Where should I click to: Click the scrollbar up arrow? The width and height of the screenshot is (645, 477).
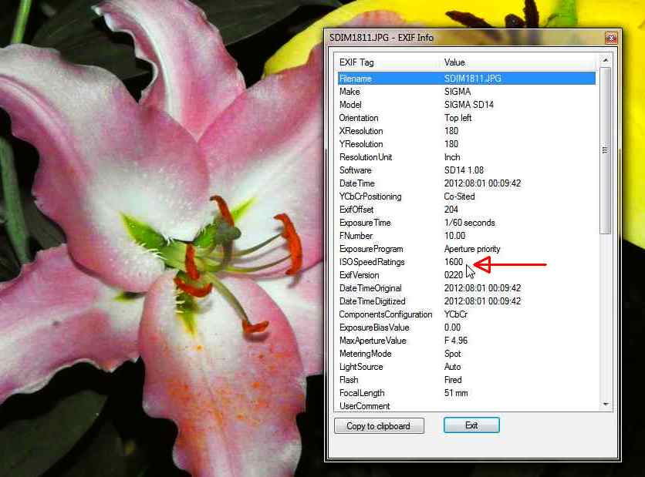coord(605,60)
